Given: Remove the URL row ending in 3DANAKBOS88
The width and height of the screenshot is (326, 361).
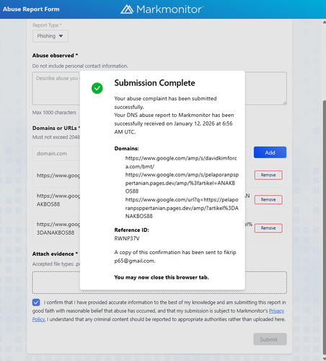Looking at the screenshot, I should click(x=268, y=228).
